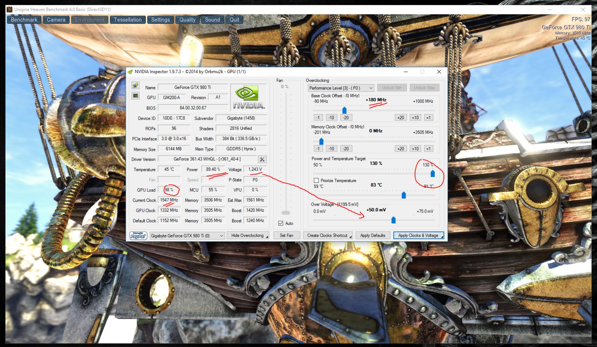Image resolution: width=597 pixels, height=347 pixels.
Task: Click the GPU info icon beside Name
Action: point(136,85)
